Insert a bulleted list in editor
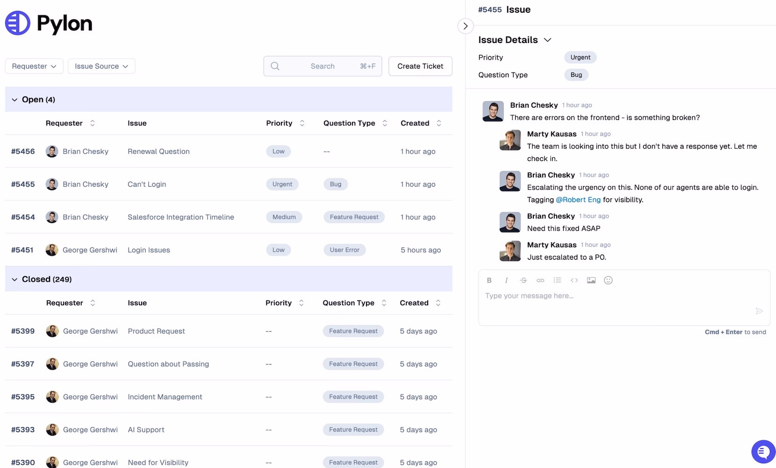 pyautogui.click(x=557, y=280)
